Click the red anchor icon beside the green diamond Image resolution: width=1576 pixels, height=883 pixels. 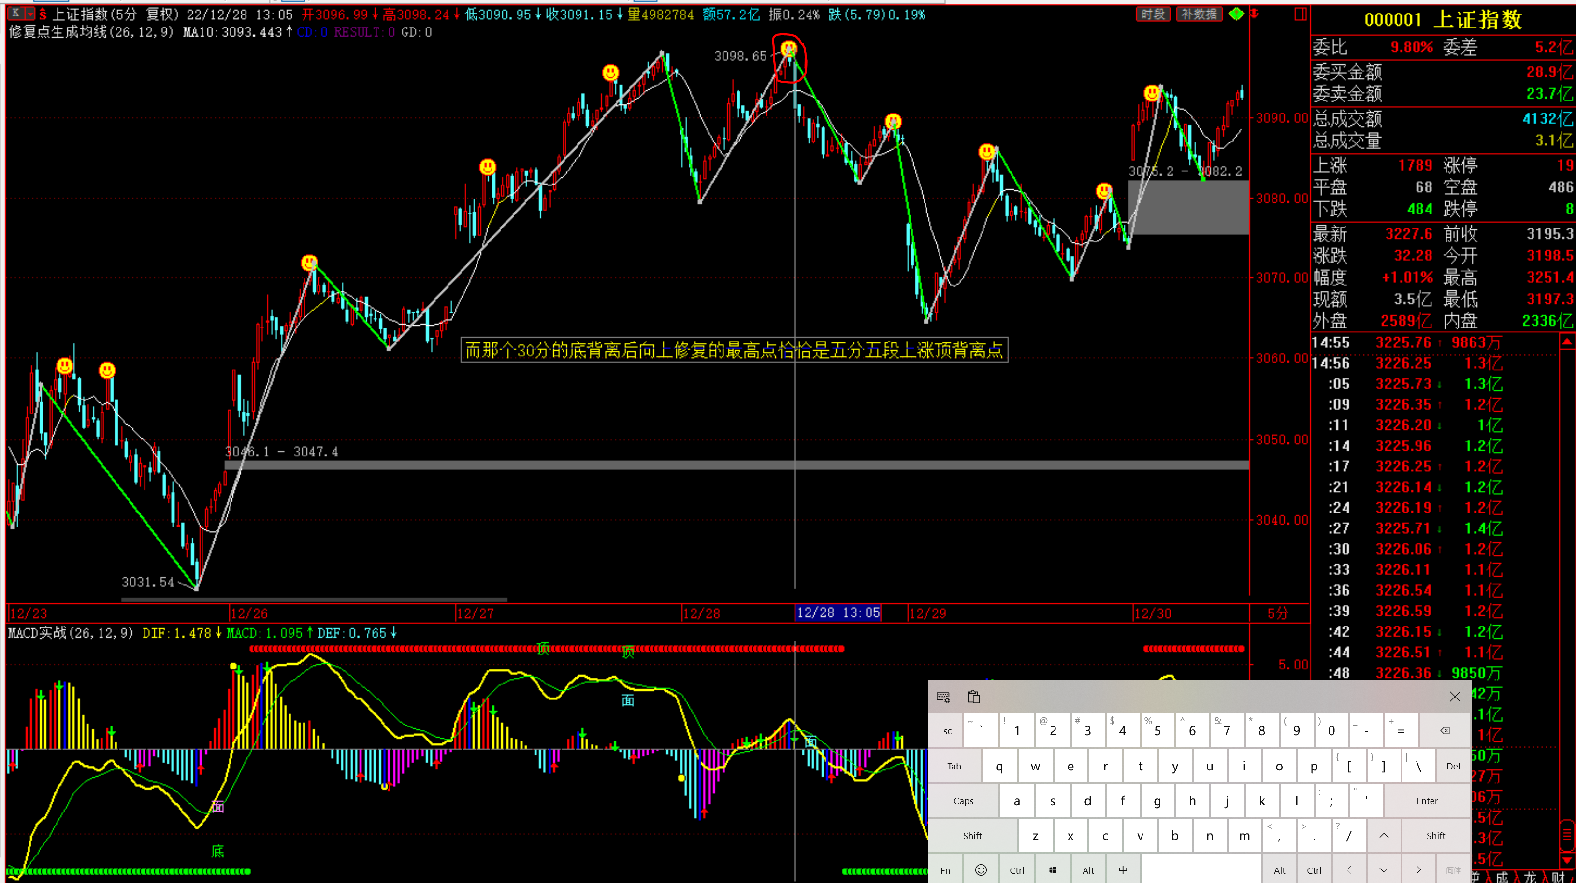1254,14
